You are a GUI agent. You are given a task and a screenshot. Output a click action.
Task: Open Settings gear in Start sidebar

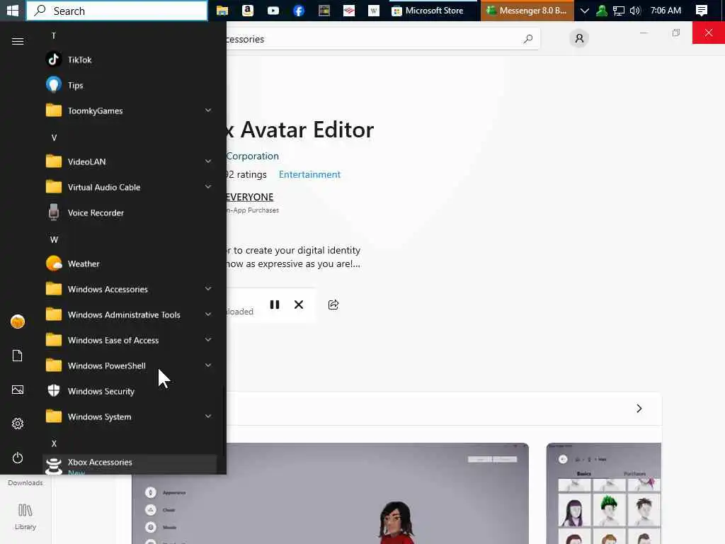pos(18,424)
